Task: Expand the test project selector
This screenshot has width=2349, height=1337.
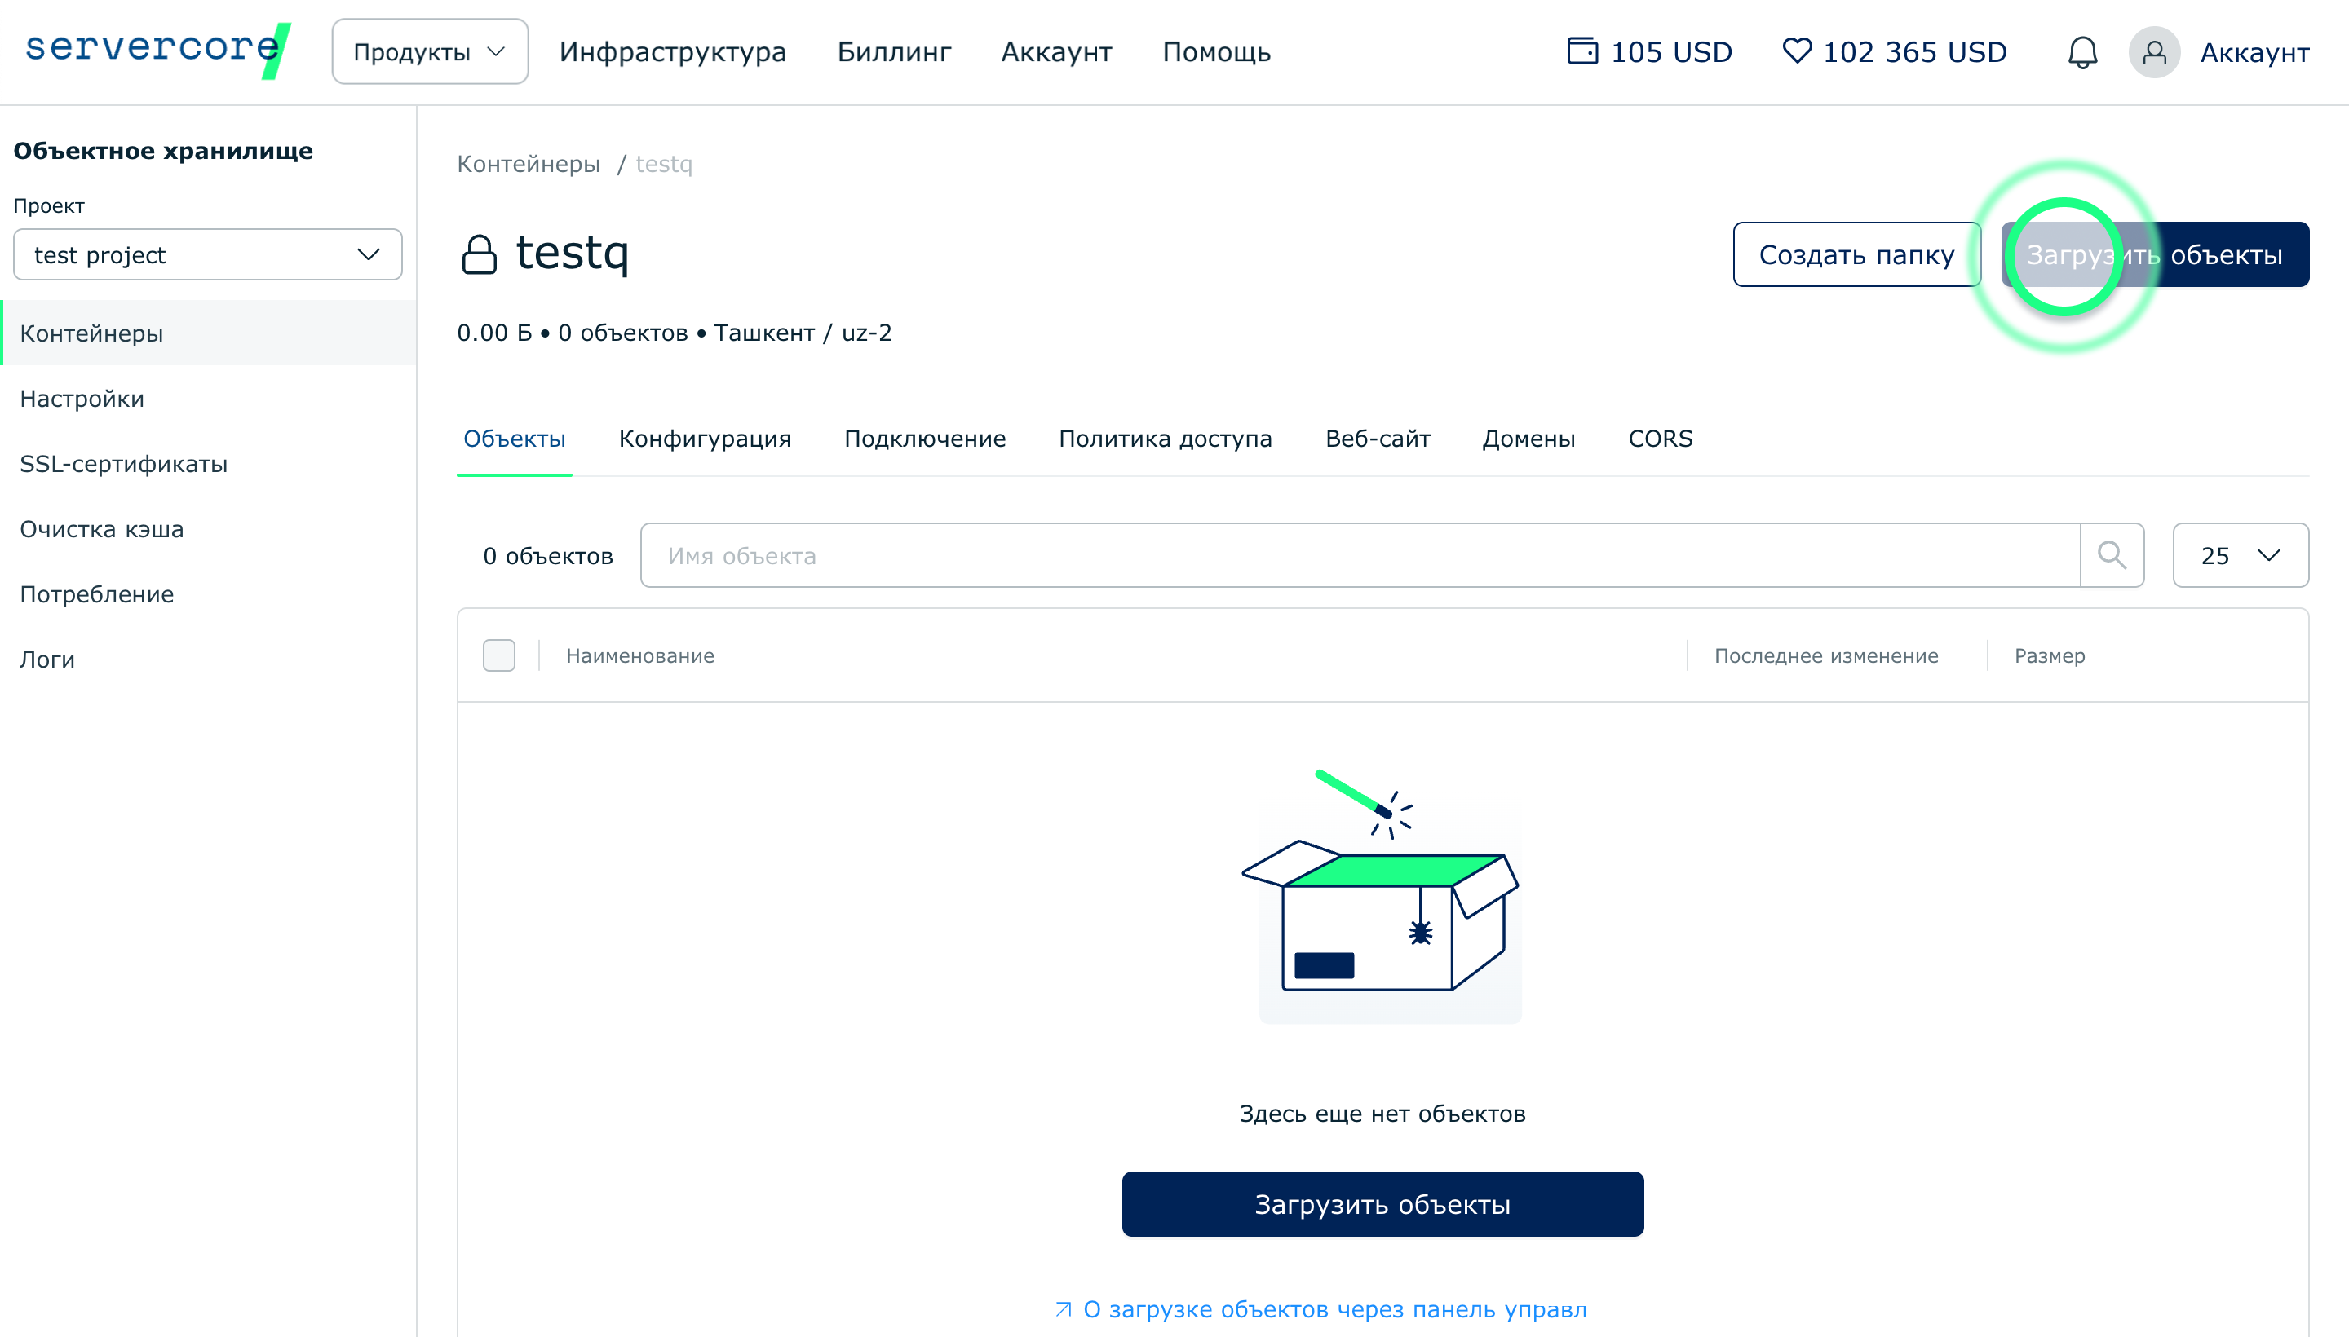Action: point(208,254)
